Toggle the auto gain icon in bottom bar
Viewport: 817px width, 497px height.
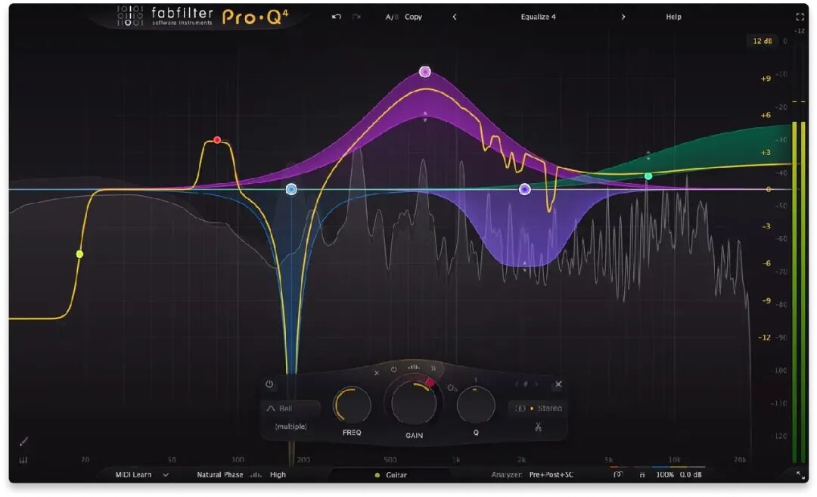click(x=642, y=475)
